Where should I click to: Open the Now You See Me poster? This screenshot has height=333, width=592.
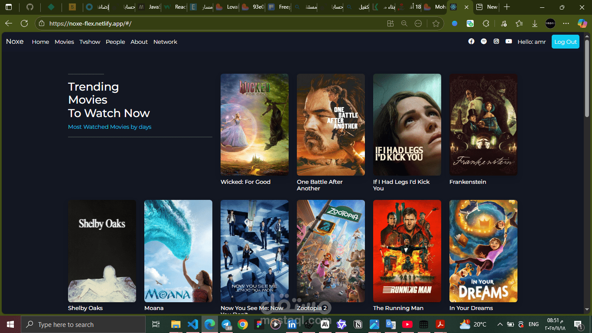coord(254,251)
